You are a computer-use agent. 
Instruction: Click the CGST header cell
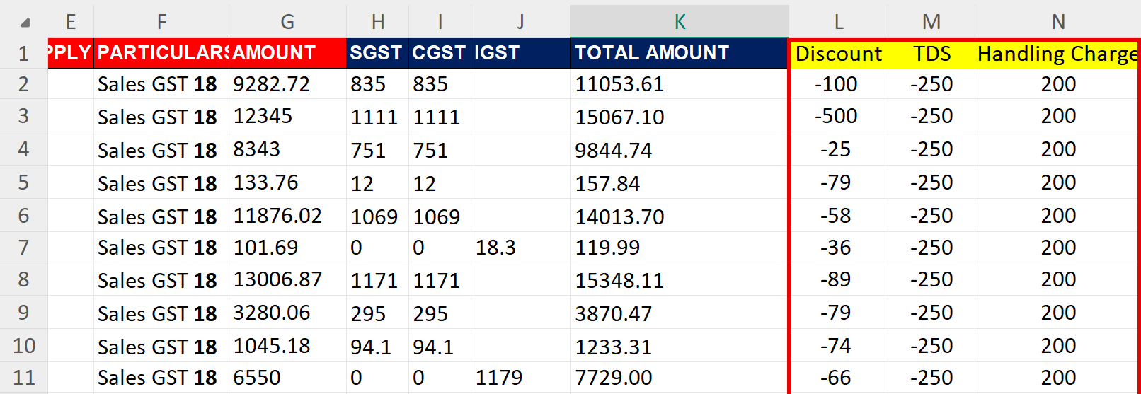[440, 53]
